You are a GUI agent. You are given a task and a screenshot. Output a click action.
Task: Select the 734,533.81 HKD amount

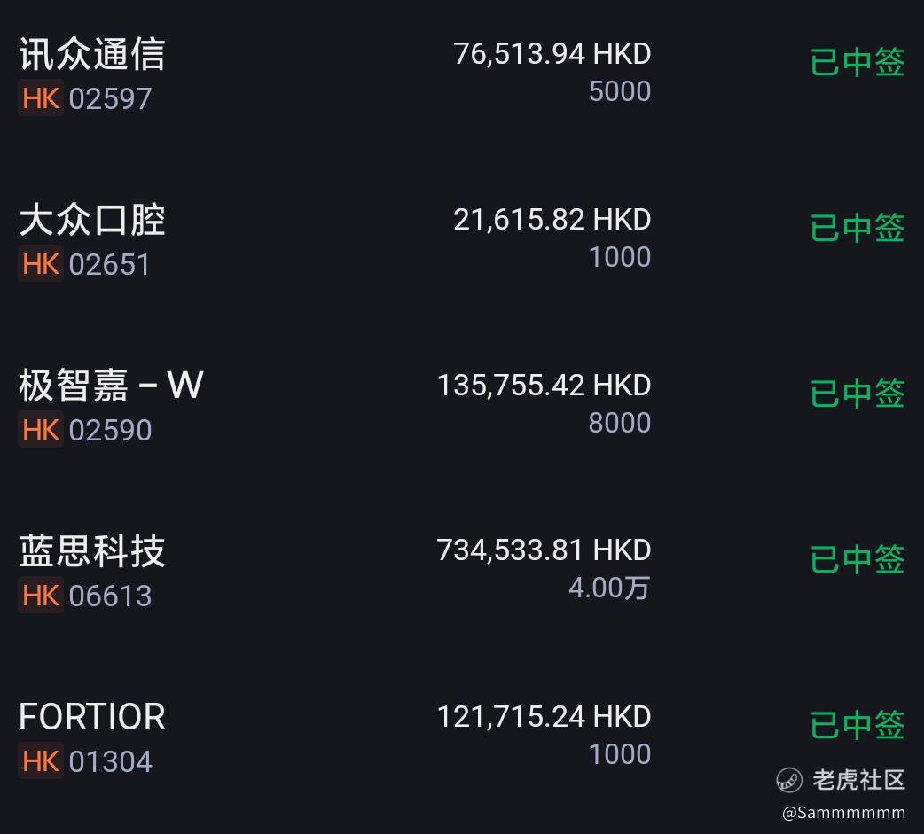[x=544, y=550]
